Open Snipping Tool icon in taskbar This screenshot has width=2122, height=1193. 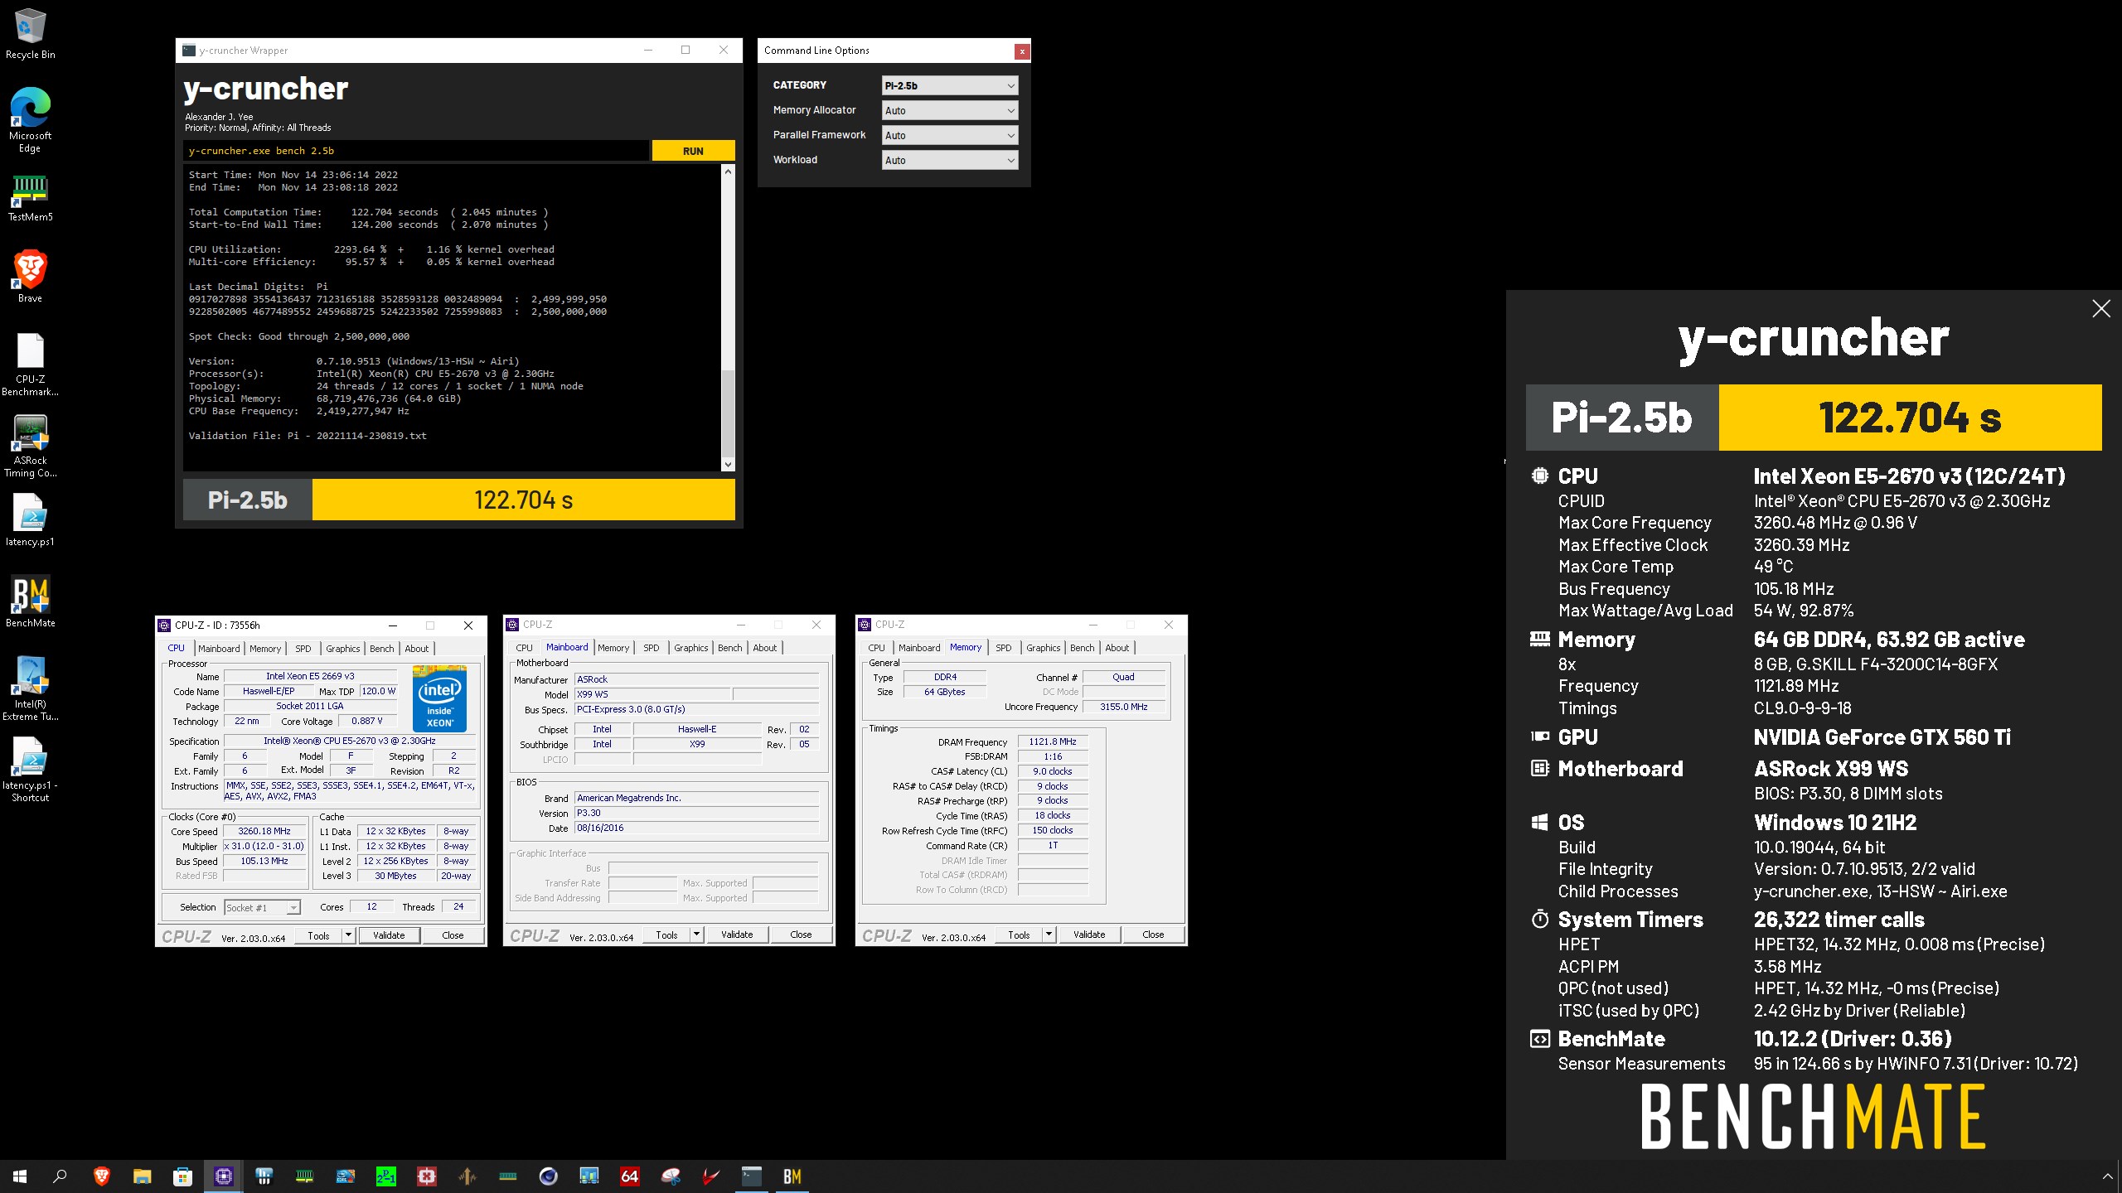[670, 1176]
